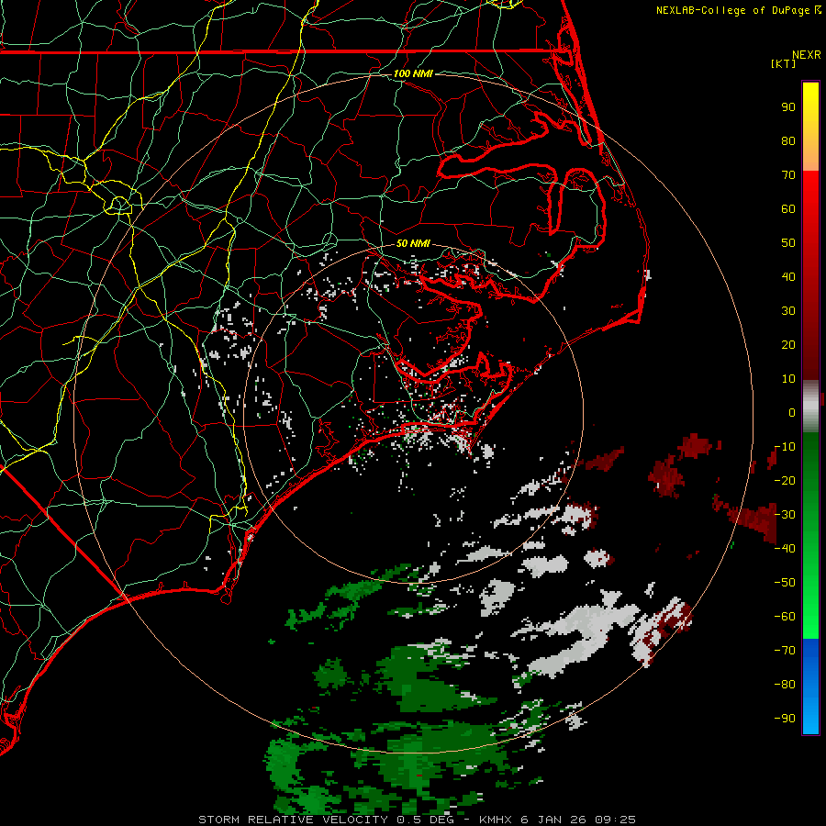Click the 'STORM RELATIVE VELOCITY 0.5 DEG' caption

(x=326, y=820)
